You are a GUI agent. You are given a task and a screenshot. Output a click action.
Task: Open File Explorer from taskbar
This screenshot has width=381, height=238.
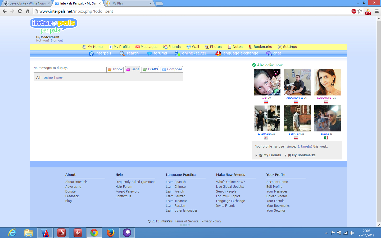(29, 233)
